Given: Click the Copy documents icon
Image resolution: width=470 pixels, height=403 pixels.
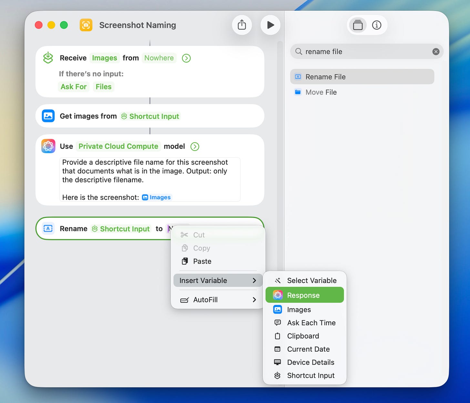Looking at the screenshot, I should [185, 248].
